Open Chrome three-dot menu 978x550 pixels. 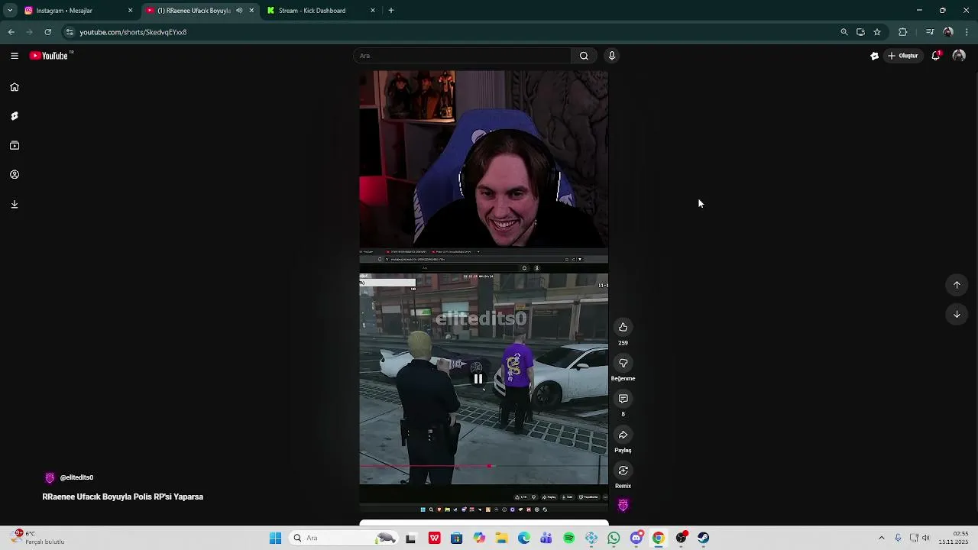tap(967, 32)
